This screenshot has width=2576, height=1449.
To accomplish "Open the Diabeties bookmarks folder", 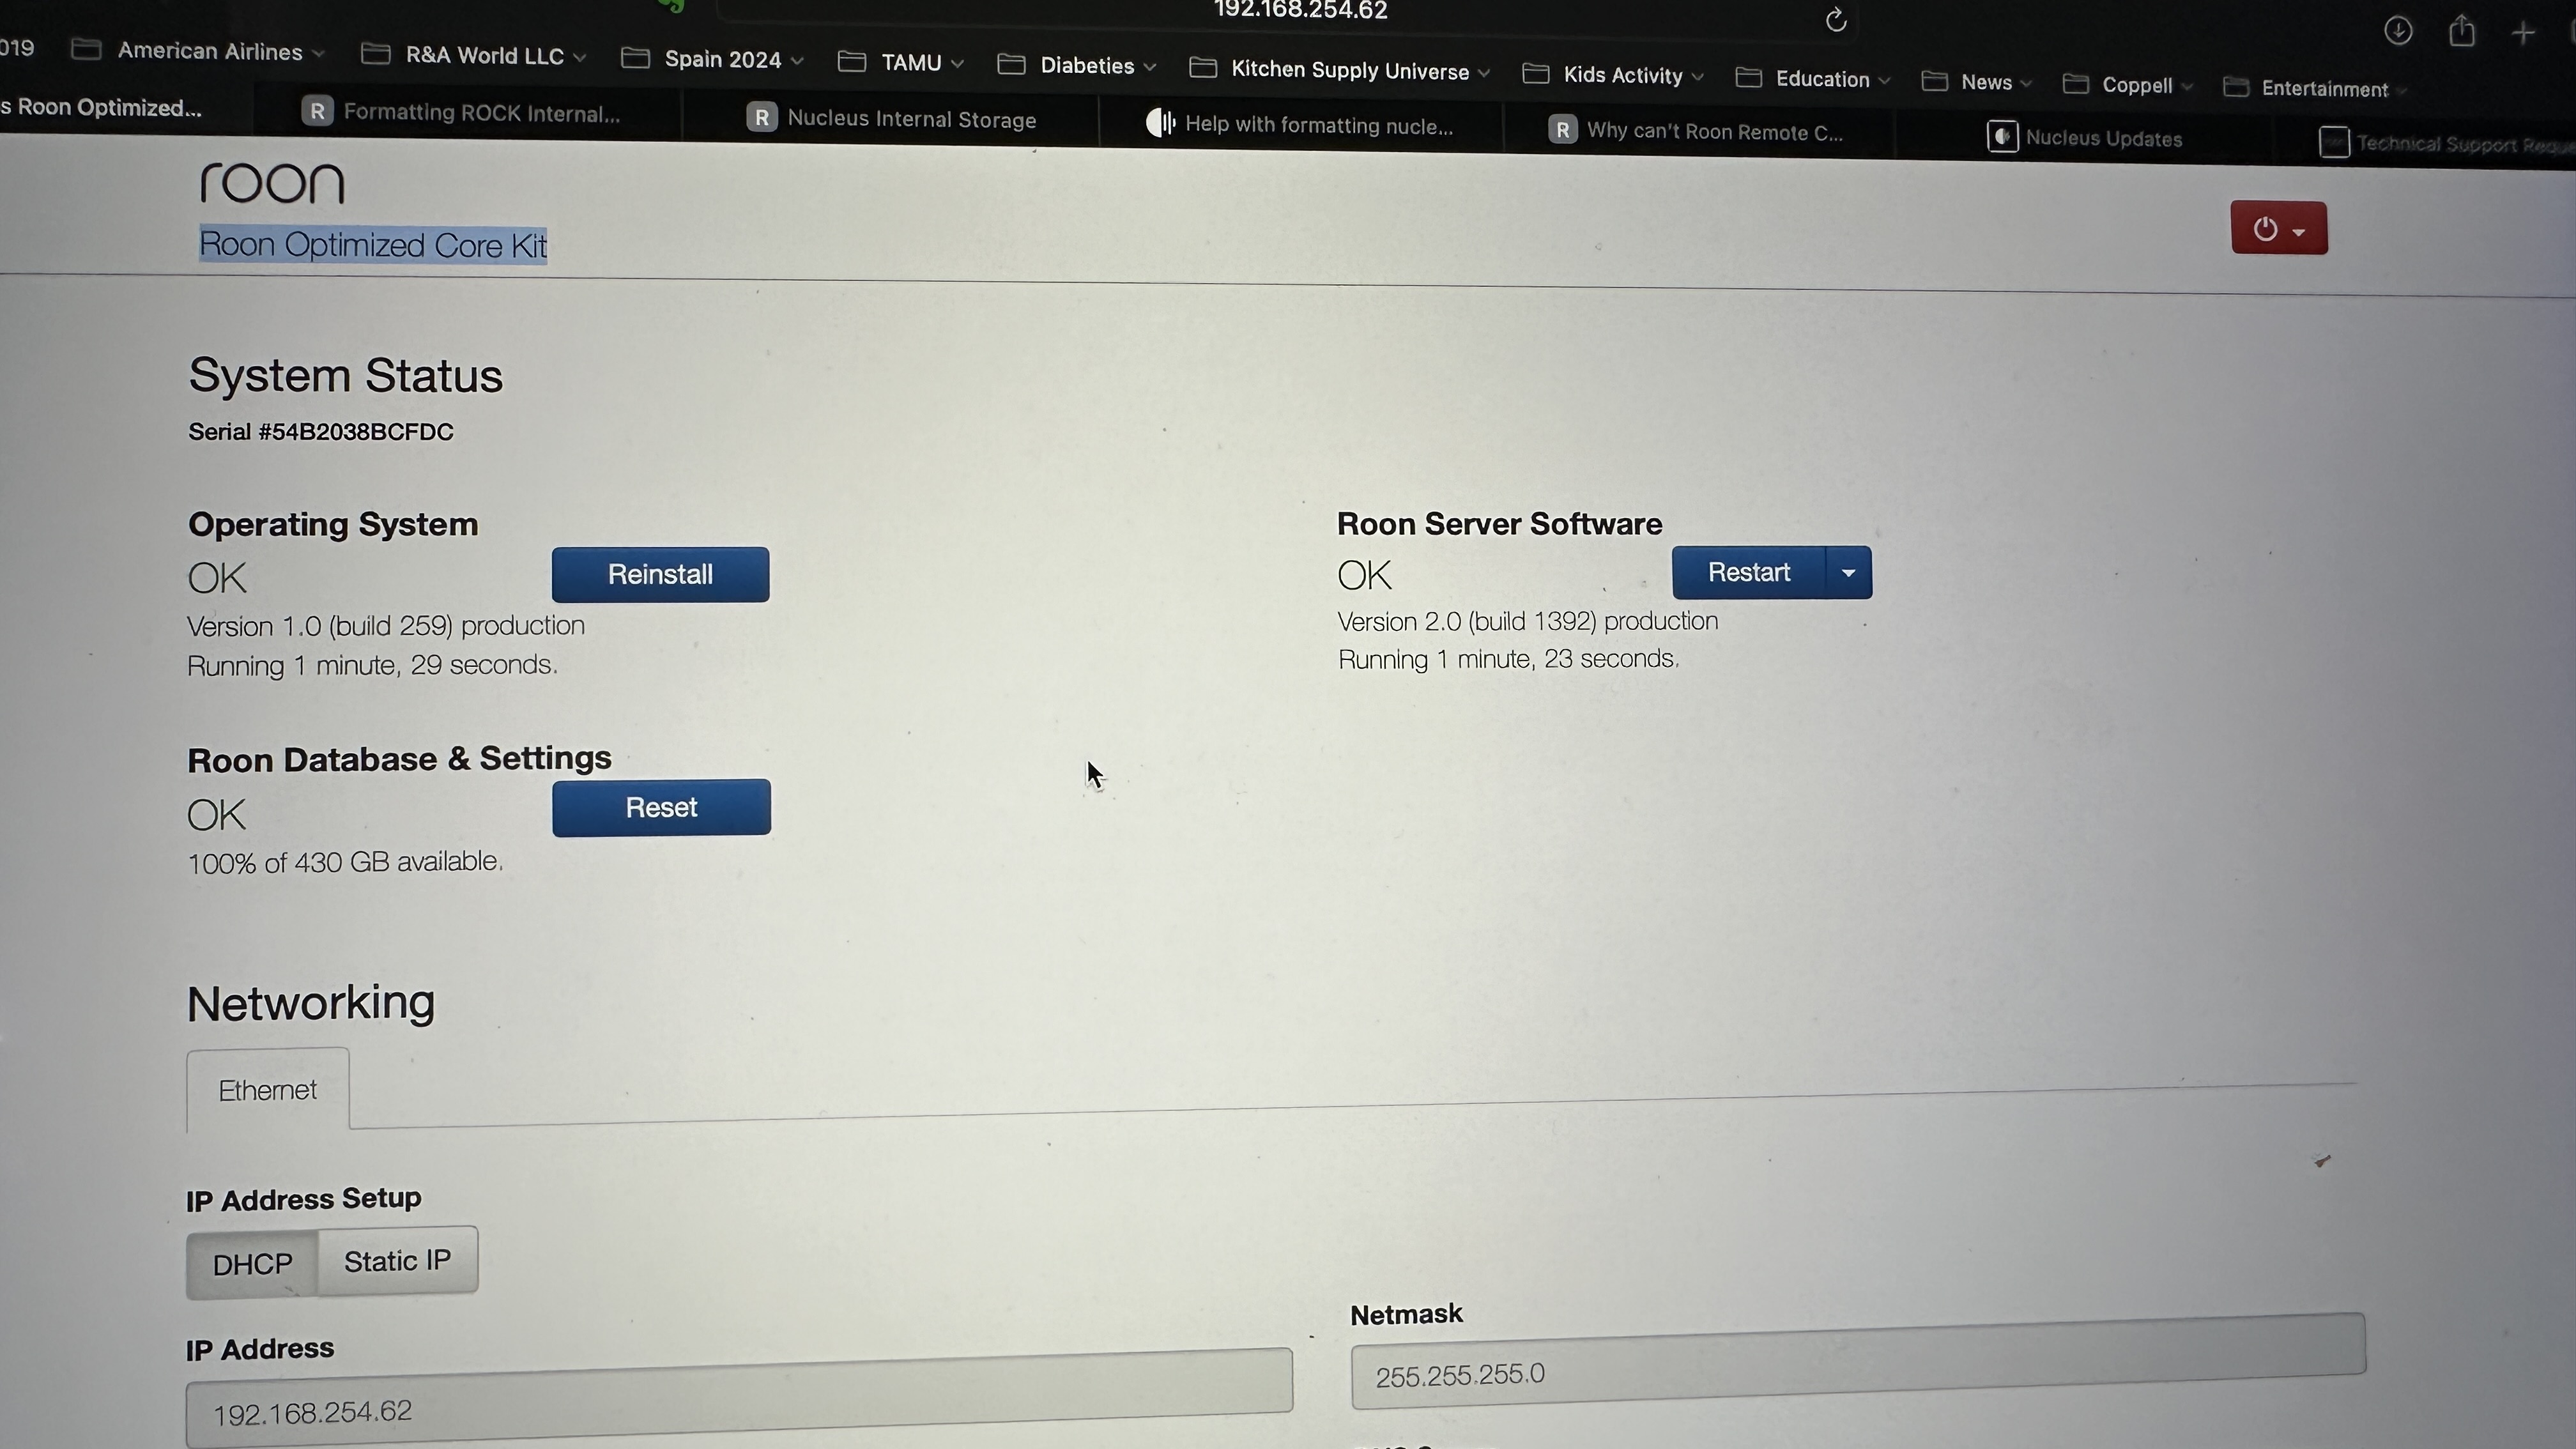I will pos(1076,66).
